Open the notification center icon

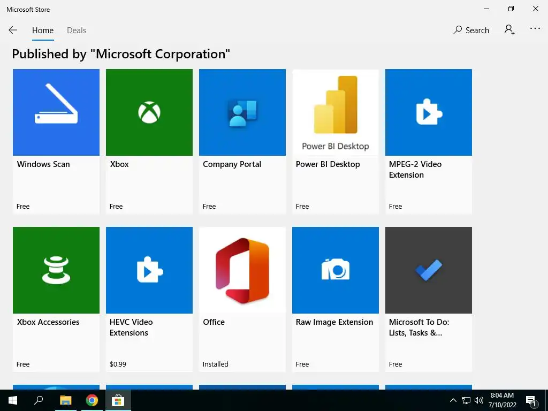531,401
